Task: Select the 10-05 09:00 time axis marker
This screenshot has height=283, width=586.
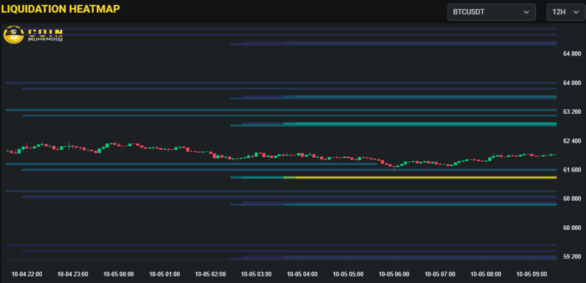Action: click(532, 274)
